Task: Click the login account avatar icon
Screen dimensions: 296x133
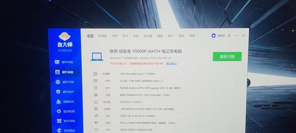Action: (x=214, y=36)
